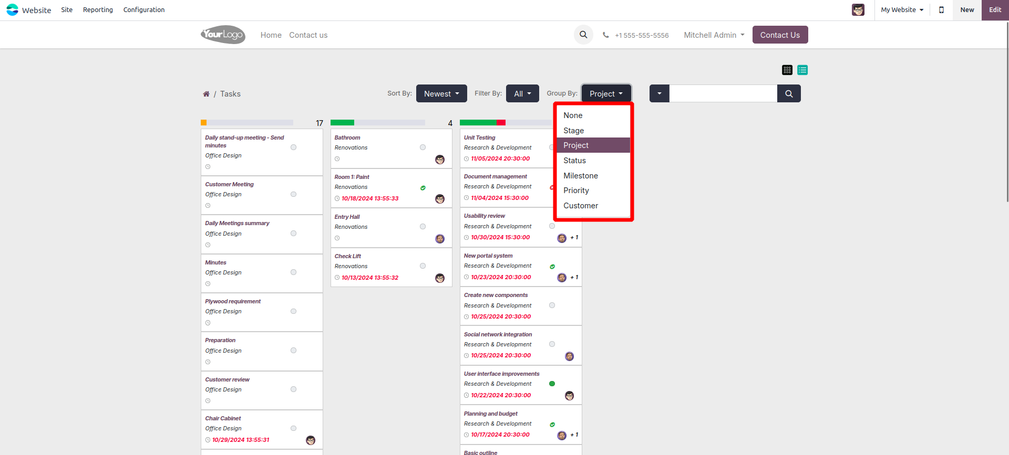This screenshot has width=1009, height=455.
Task: Click avatar on Social network integration task
Action: click(x=569, y=356)
